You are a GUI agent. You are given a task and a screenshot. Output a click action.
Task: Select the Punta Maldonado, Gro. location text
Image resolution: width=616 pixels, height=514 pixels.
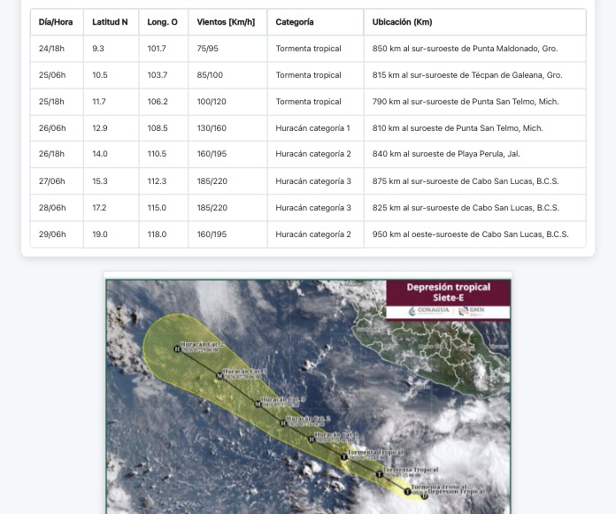click(466, 49)
